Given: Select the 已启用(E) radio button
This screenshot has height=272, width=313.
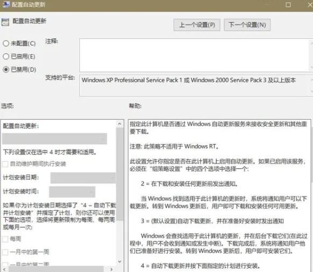Looking at the screenshot, I should [x=6, y=56].
